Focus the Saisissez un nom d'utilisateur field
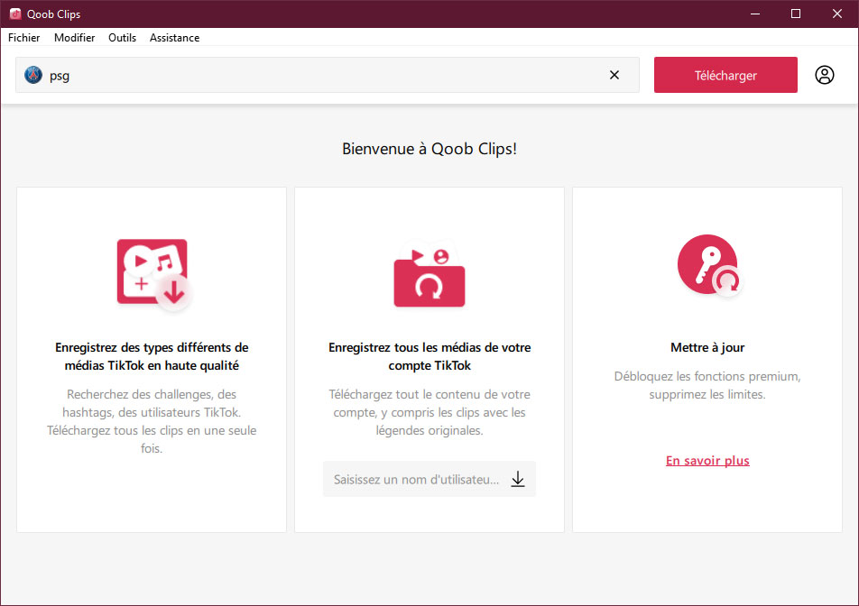The height and width of the screenshot is (606, 859). click(x=429, y=479)
